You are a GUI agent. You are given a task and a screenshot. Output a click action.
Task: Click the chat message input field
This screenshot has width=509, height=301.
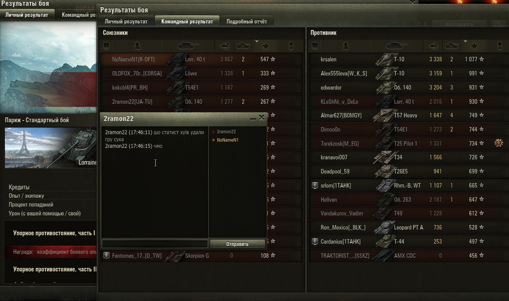tap(155, 244)
